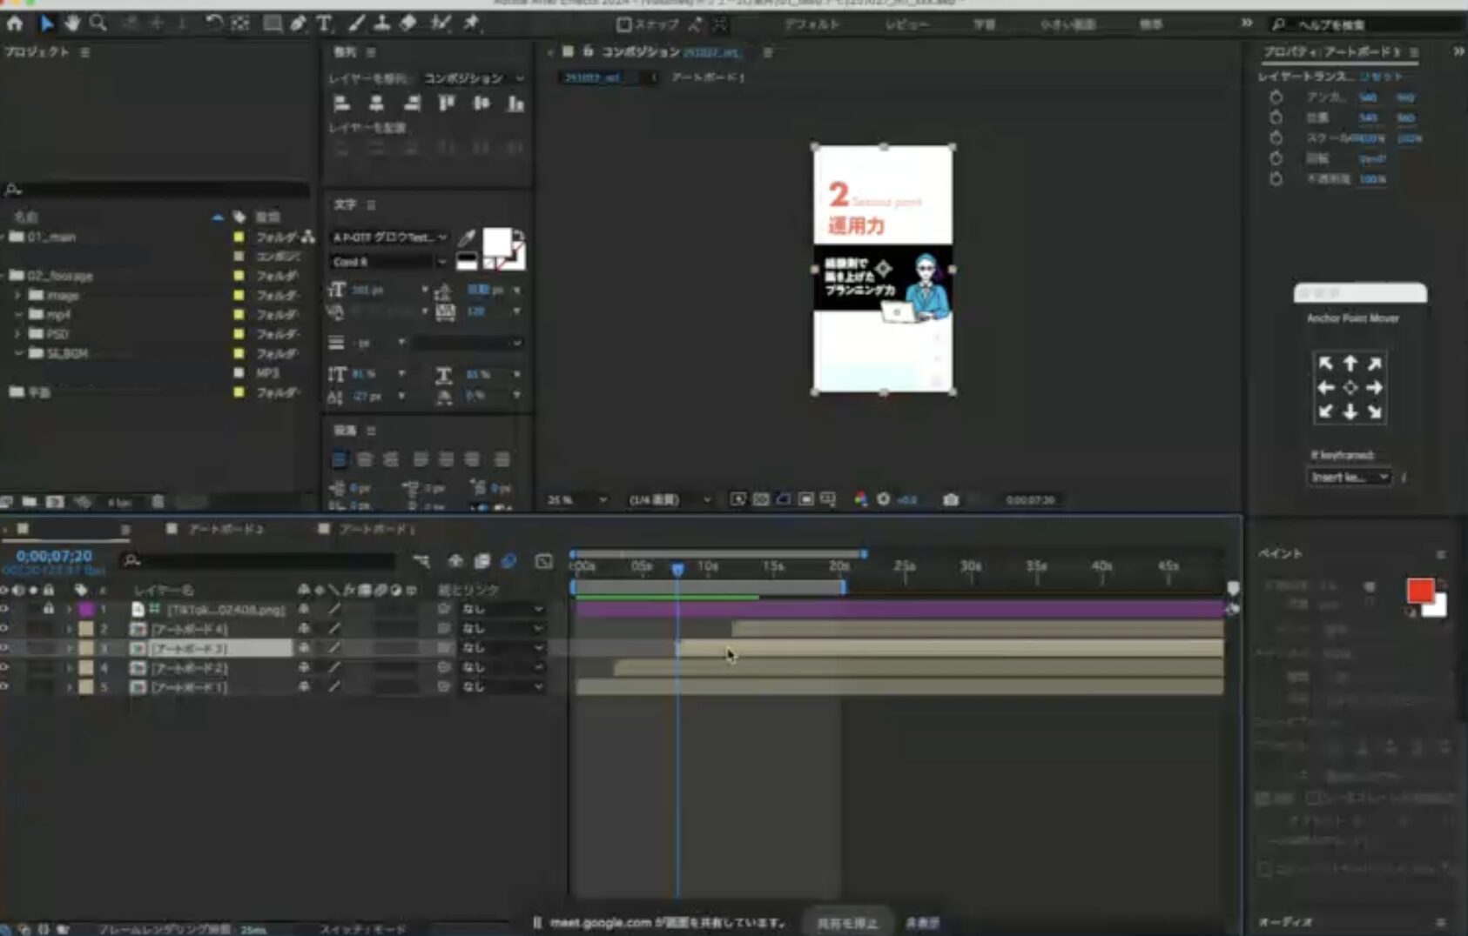
Task: Click the red foreground color in Paint panel
Action: tap(1420, 591)
